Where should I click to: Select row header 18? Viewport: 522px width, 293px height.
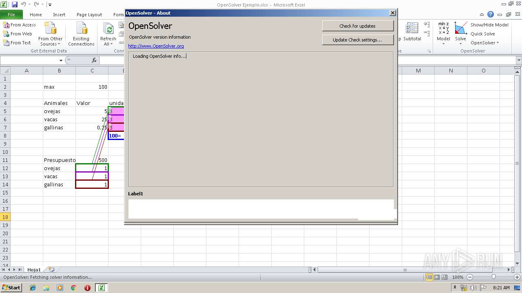coord(5,217)
